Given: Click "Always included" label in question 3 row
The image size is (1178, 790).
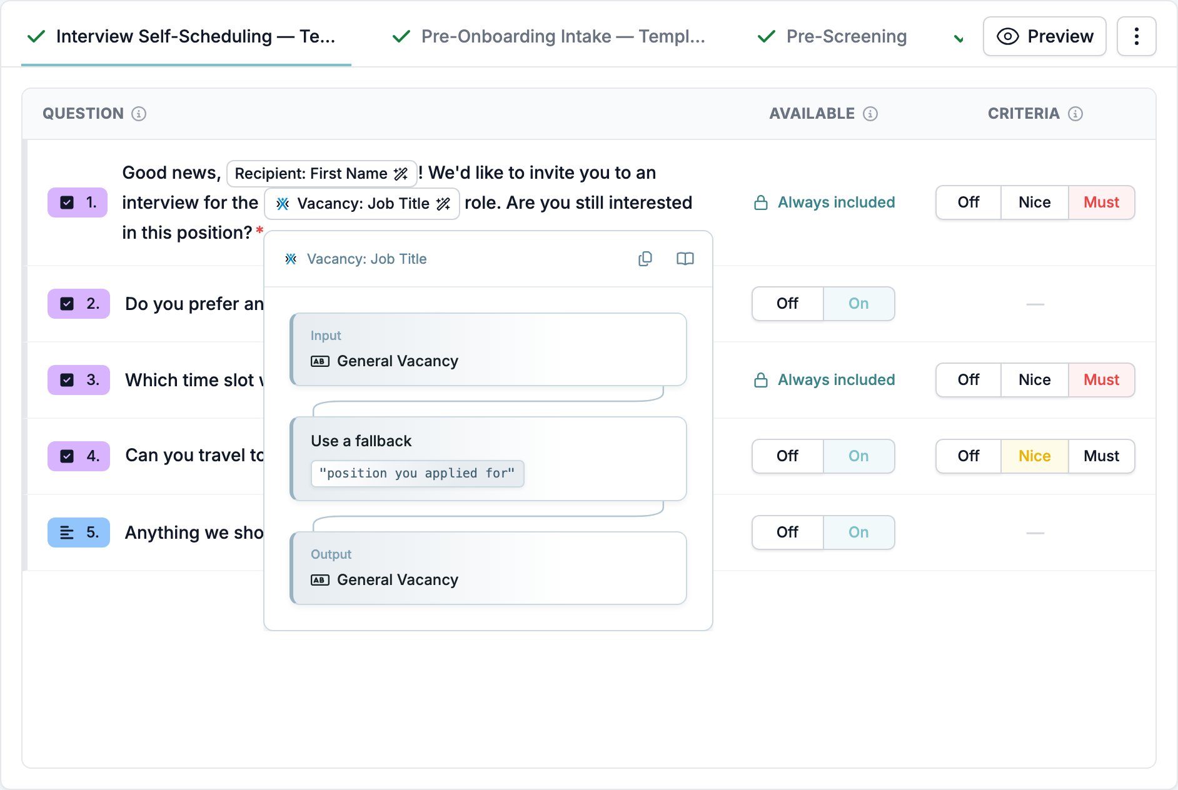Looking at the screenshot, I should tap(837, 380).
